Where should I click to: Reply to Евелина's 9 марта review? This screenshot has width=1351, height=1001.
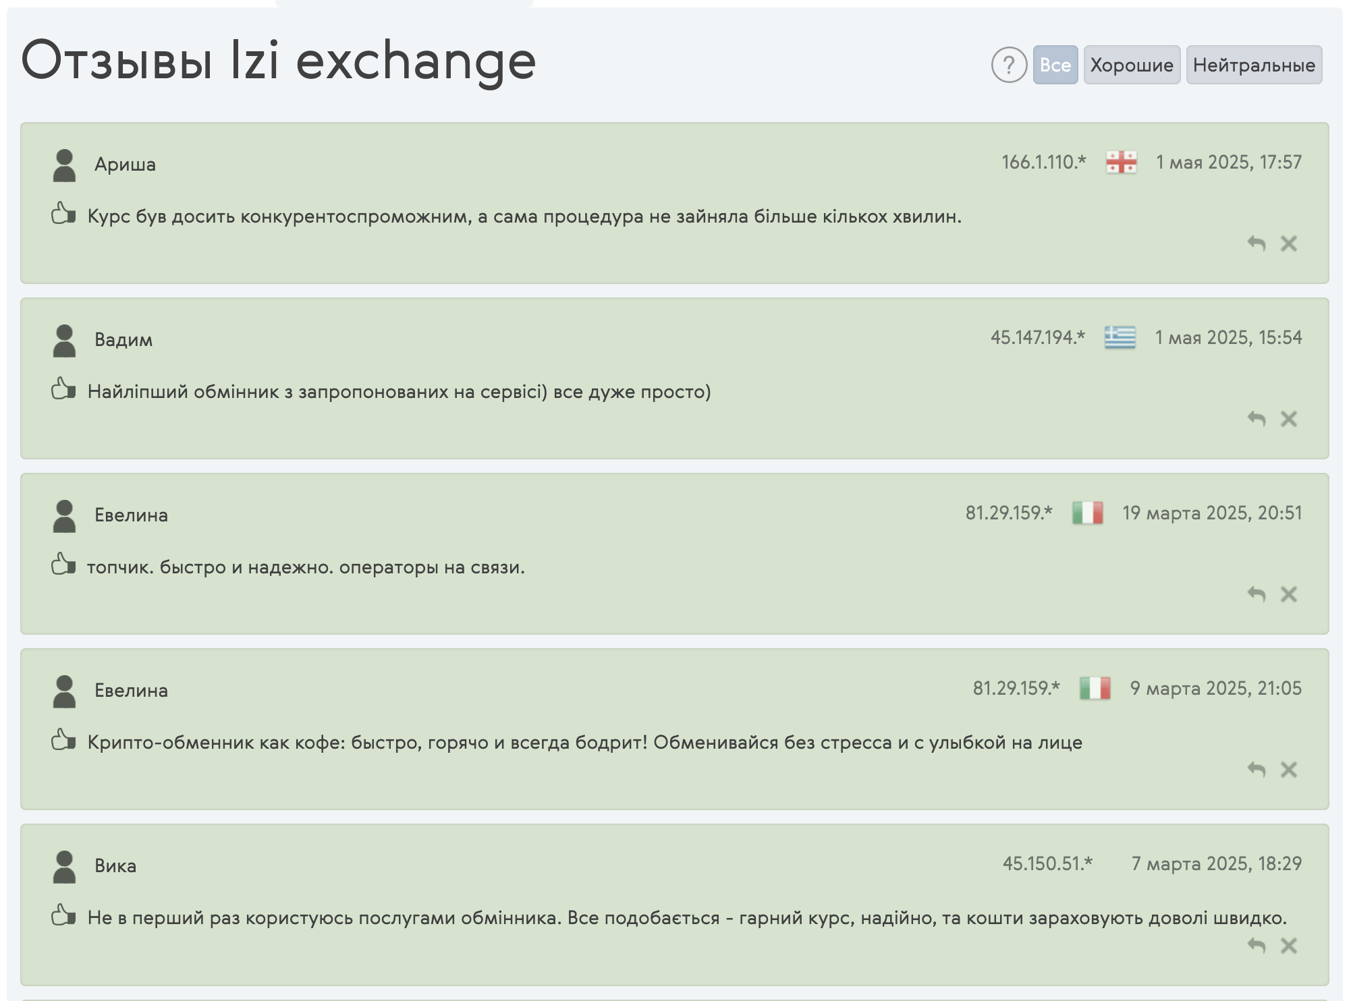(x=1256, y=770)
